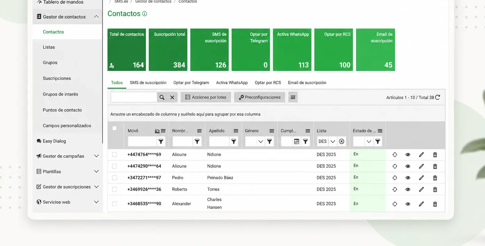The width and height of the screenshot is (485, 246).
Task: Clear the search with the X icon
Action: pos(172,97)
